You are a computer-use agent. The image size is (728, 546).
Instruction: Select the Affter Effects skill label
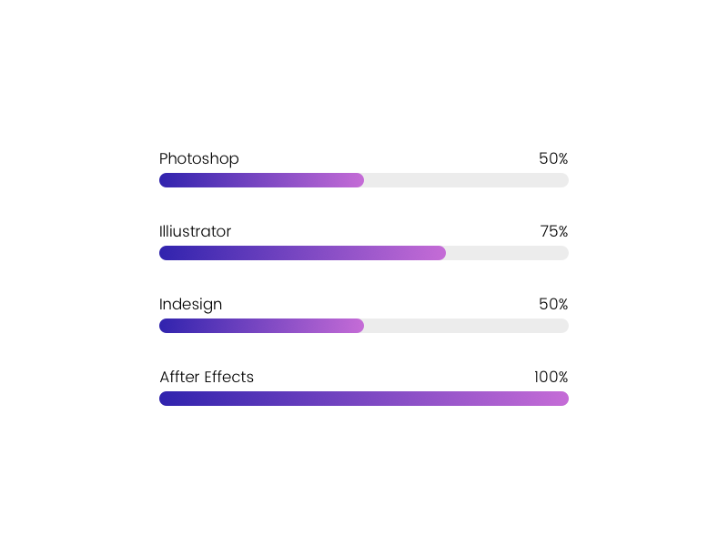coord(207,377)
